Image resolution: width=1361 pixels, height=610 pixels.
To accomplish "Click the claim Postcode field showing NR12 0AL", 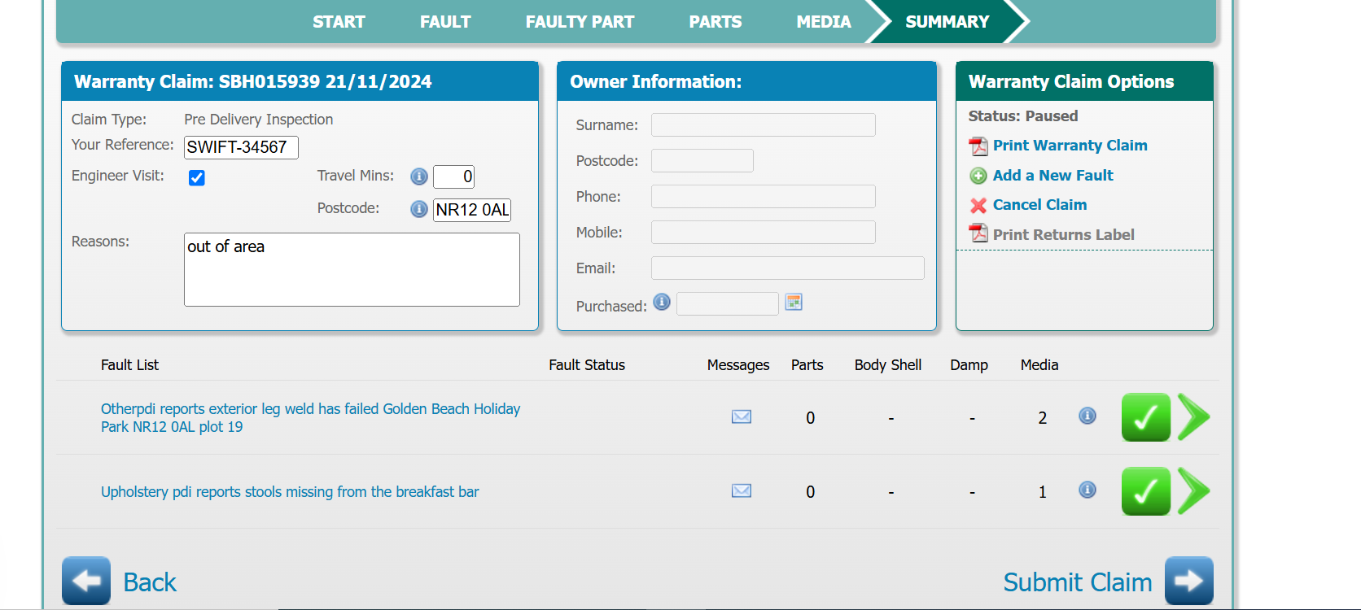I will (x=472, y=210).
